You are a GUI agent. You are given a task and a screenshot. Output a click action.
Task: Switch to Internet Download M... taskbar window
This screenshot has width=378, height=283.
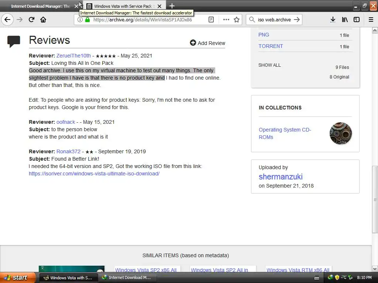(x=128, y=278)
